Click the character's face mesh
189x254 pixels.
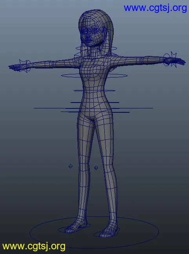click(x=89, y=34)
